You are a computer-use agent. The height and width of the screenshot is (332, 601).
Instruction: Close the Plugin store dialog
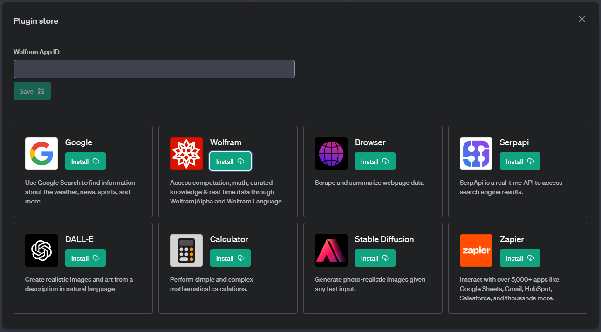coord(581,19)
